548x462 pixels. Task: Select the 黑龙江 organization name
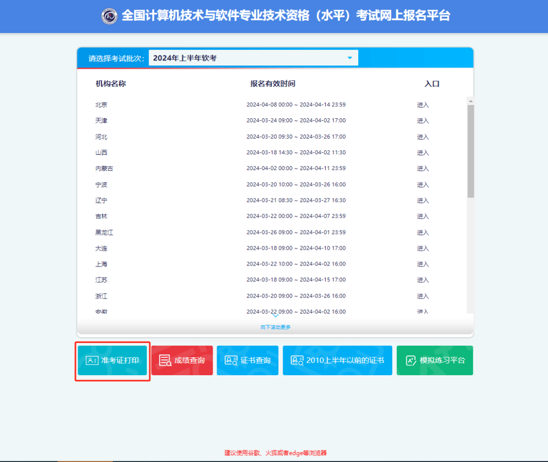click(x=104, y=233)
